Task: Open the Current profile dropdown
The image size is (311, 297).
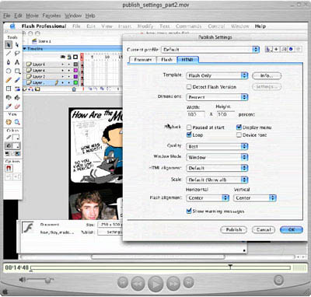Action: tap(210, 50)
